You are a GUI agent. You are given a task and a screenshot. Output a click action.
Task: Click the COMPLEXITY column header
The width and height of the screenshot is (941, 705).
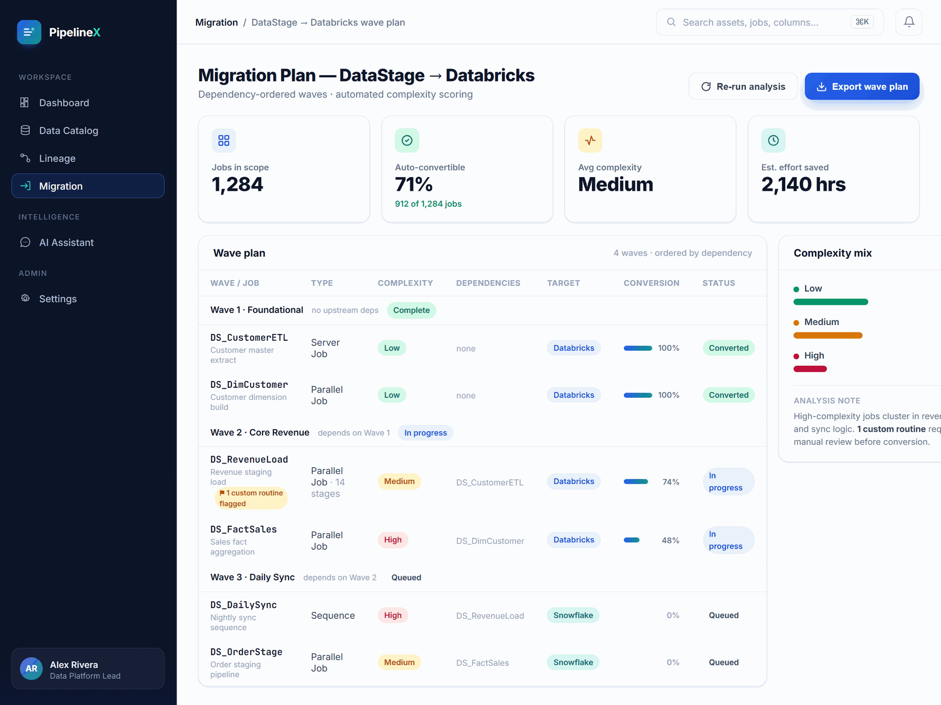(405, 283)
